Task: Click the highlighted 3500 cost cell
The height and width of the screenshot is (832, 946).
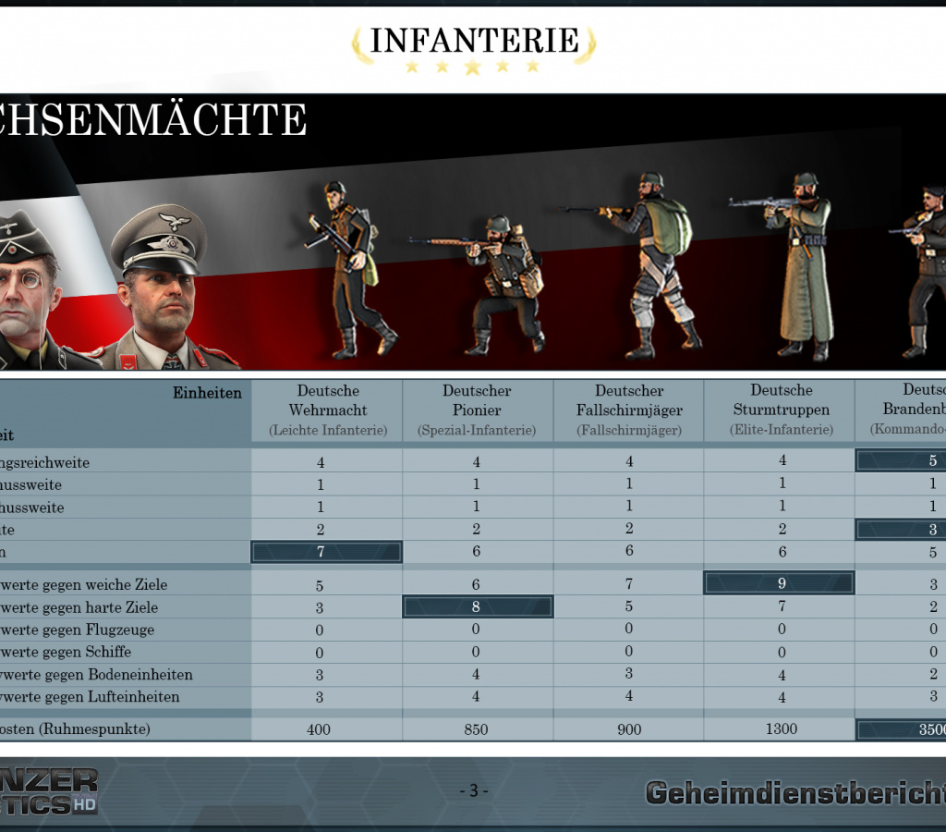Action: pyautogui.click(x=902, y=729)
